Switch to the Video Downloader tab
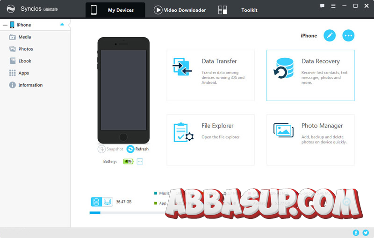The height and width of the screenshot is (238, 374). (180, 10)
